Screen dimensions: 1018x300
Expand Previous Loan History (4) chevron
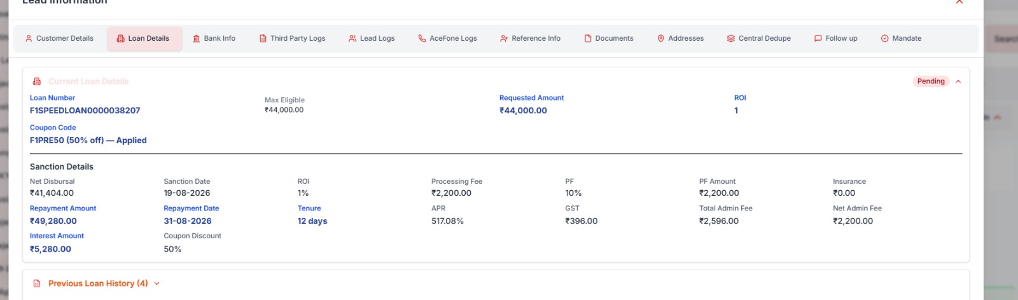(157, 283)
